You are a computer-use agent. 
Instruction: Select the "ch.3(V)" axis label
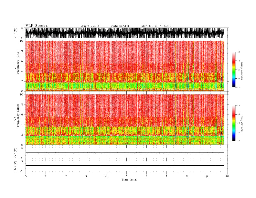[16, 153]
